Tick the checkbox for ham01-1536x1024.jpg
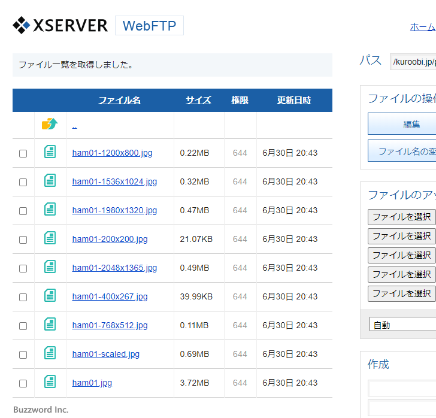The height and width of the screenshot is (418, 436). pos(23,182)
